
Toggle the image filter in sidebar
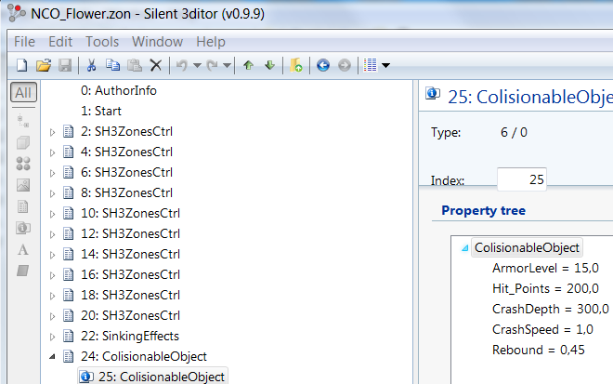23,185
